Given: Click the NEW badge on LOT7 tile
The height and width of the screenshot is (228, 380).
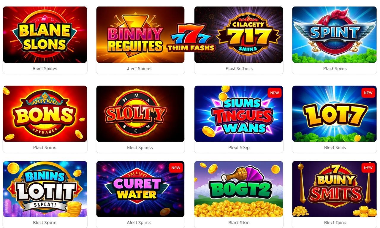Looking at the screenshot, I should [x=368, y=93].
